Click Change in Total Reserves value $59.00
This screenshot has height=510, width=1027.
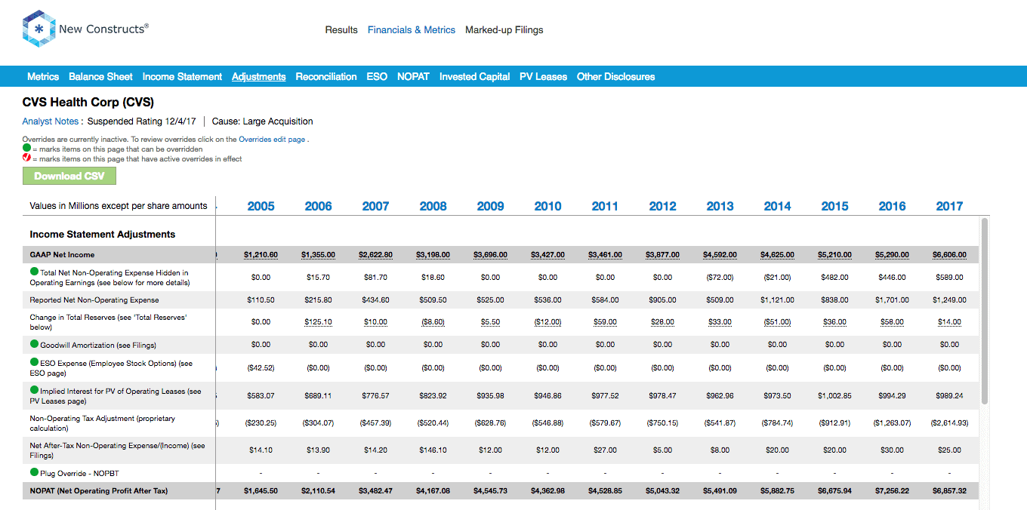606,322
